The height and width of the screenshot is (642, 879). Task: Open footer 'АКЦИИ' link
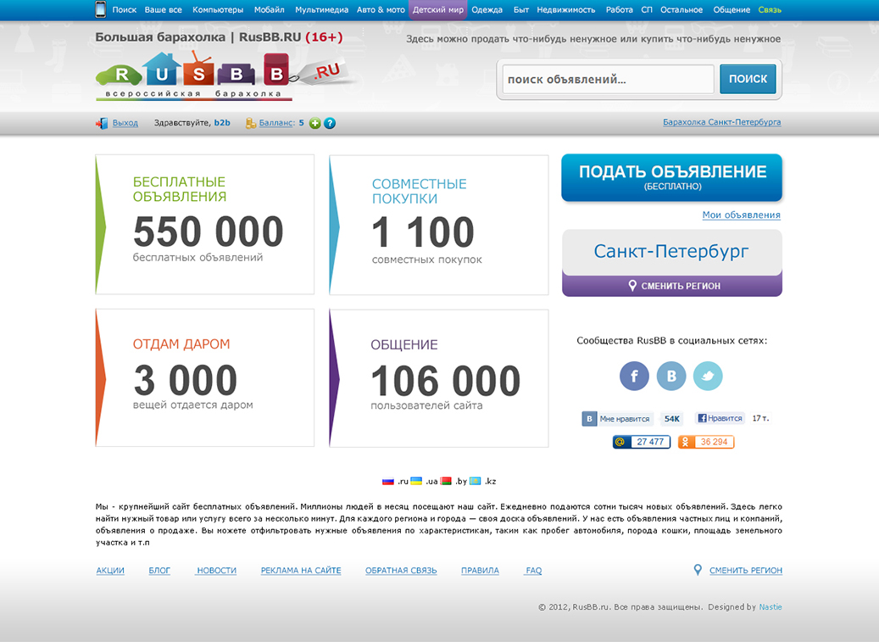[110, 570]
